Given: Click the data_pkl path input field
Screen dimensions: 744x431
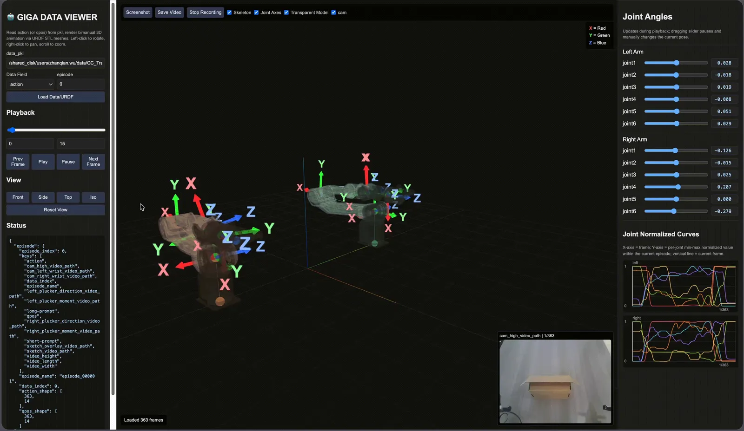Looking at the screenshot, I should [x=55, y=63].
